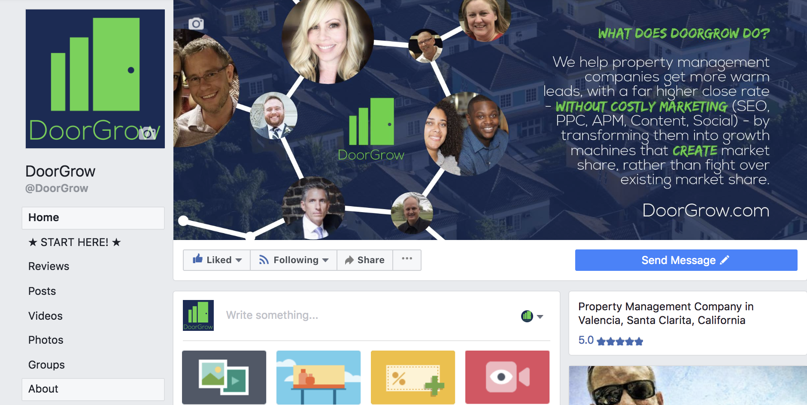Viewport: 807px width, 405px height.
Task: Start a live video with red camera tile
Action: click(507, 377)
